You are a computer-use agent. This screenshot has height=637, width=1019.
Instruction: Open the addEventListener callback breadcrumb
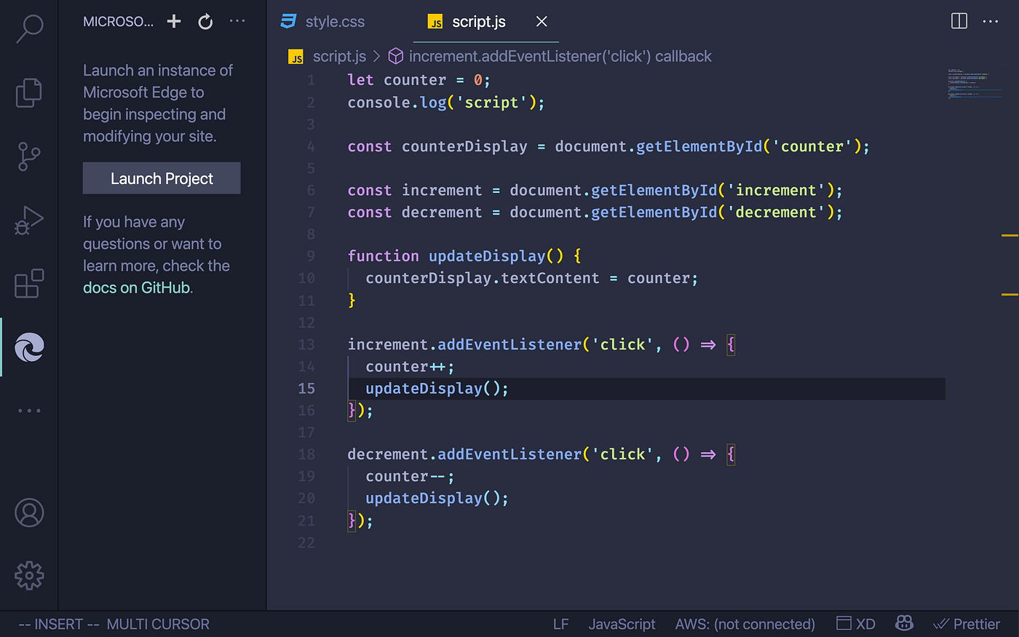click(560, 56)
